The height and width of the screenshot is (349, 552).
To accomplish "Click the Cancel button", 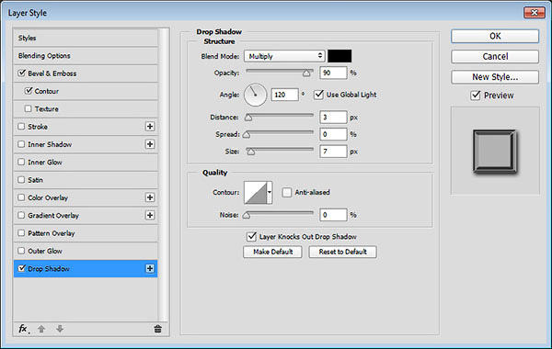I will point(495,57).
